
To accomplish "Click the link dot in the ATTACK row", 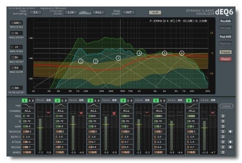I will [x=230, y=142].
